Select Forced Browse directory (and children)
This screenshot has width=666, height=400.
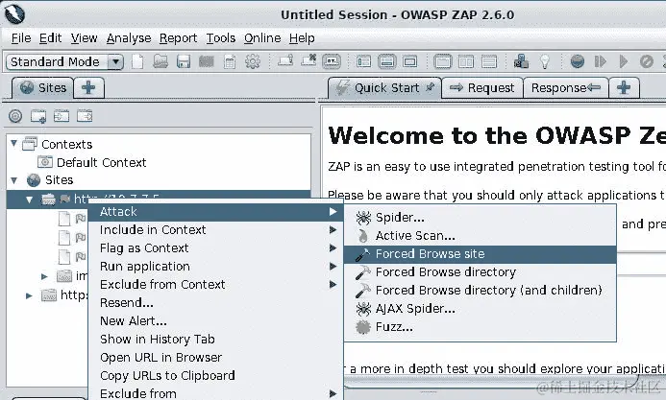(480, 291)
